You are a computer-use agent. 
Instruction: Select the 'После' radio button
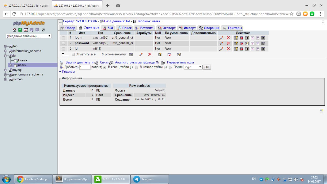[170, 68]
